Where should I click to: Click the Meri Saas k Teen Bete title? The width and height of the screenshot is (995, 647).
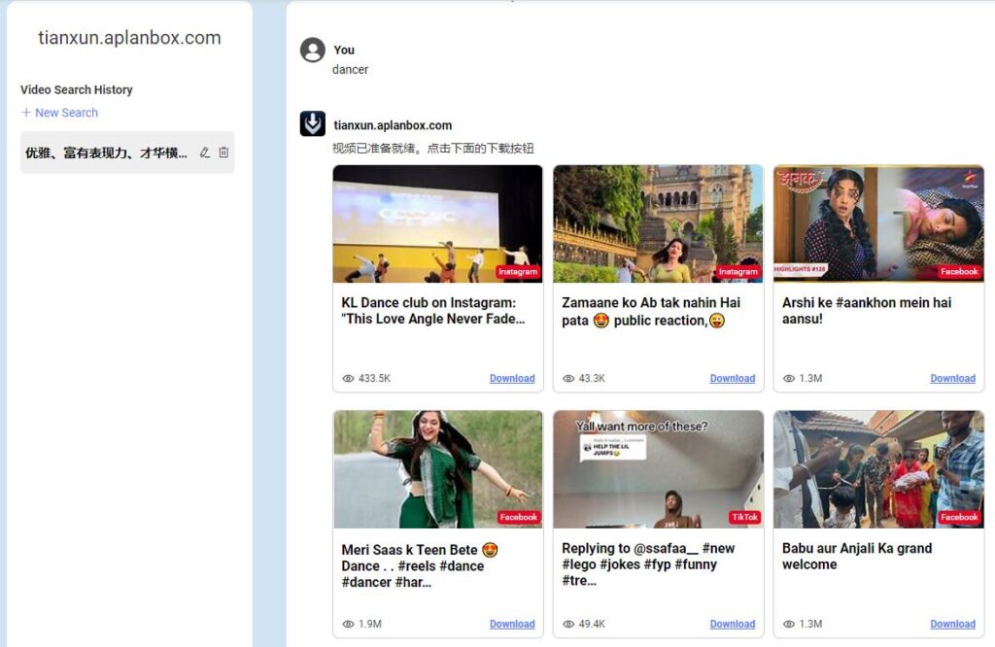coord(420,565)
